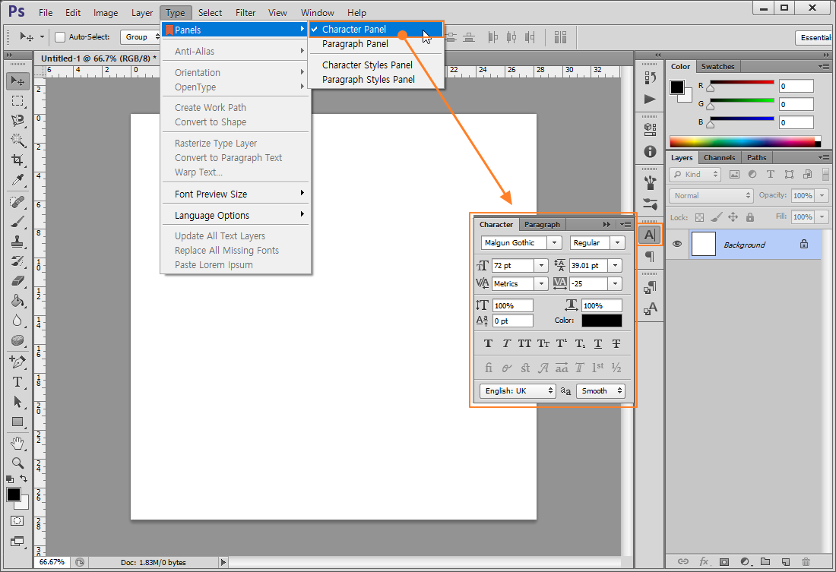Image resolution: width=836 pixels, height=572 pixels.
Task: Select the History Brush tool
Action: pos(17,261)
